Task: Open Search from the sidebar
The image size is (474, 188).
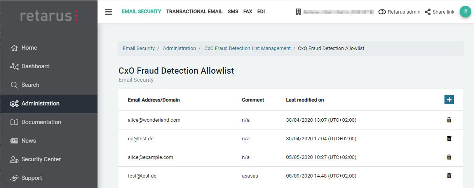Action: click(30, 85)
